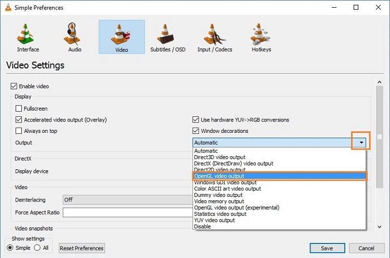
Task: Enable the Fullscreen checkbox
Action: pos(19,108)
